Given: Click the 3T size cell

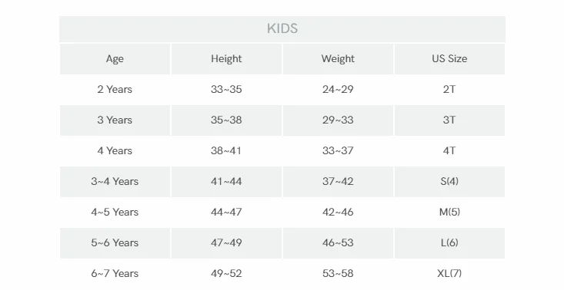Looking at the screenshot, I should pos(449,120).
